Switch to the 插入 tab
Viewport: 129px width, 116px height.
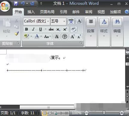[31, 12]
